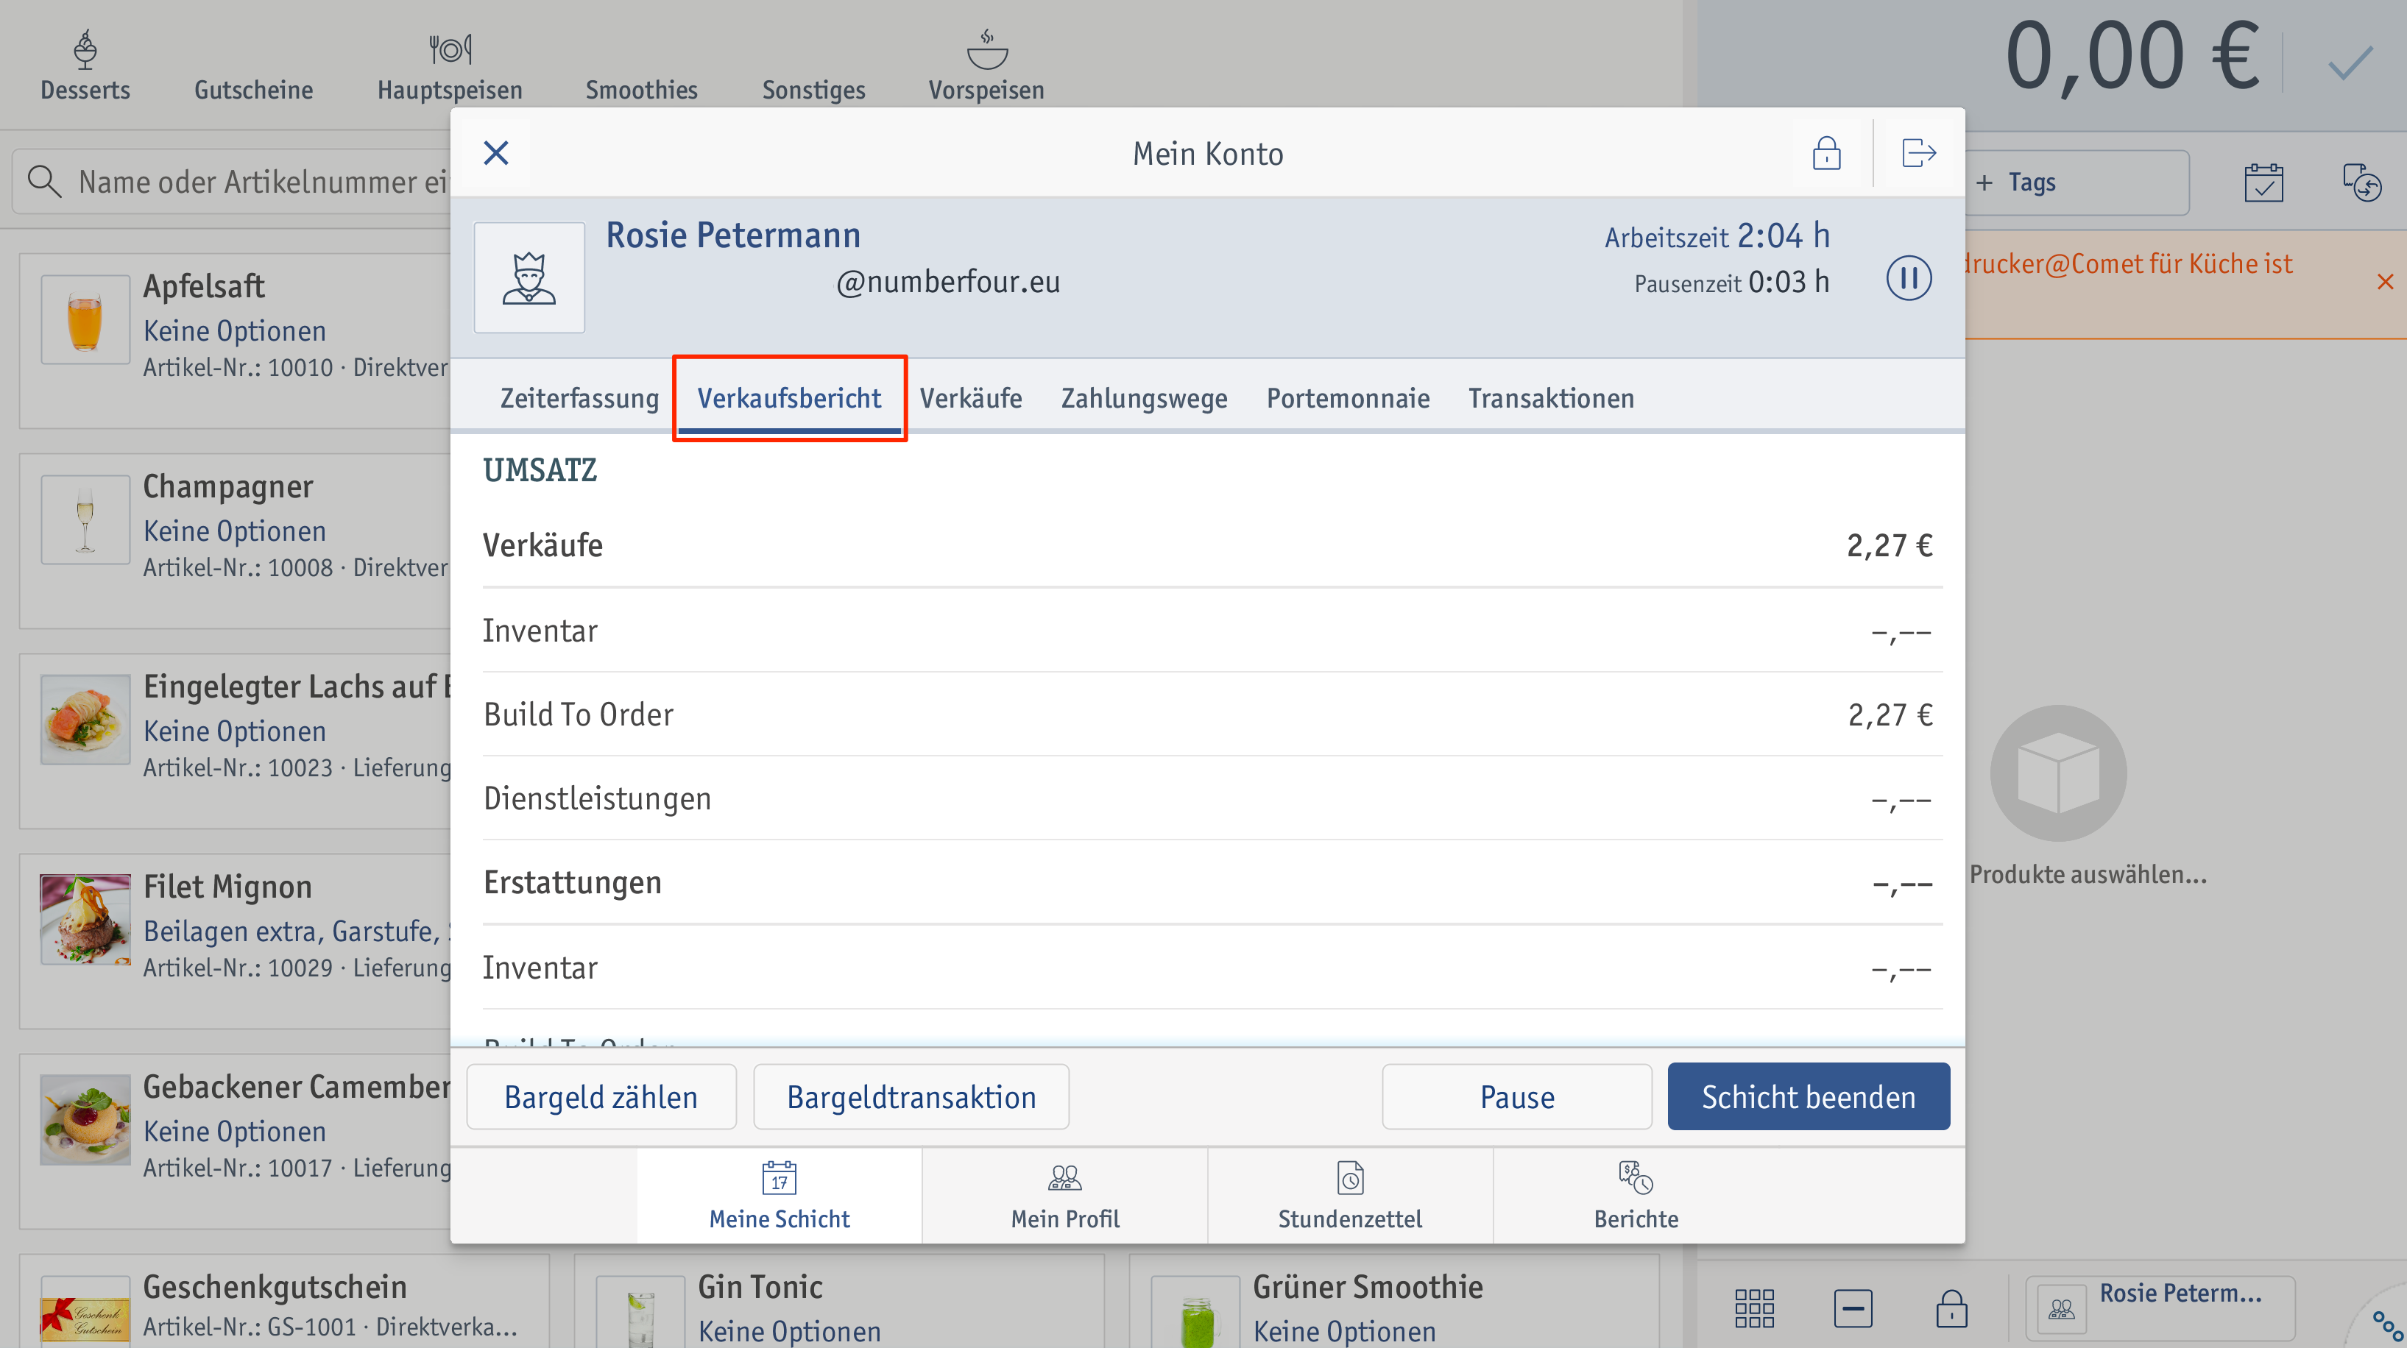Click the Eingelegter Lachs product image
2407x1348 pixels.
pyautogui.click(x=85, y=720)
